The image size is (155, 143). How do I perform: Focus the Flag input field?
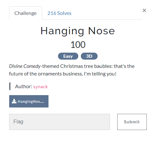point(60,122)
